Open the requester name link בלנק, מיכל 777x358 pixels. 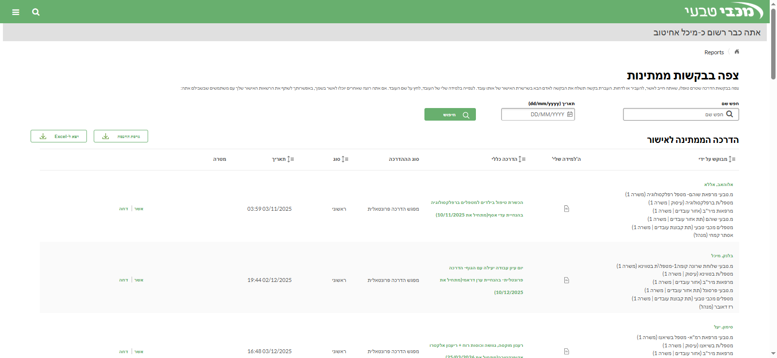[722, 256]
